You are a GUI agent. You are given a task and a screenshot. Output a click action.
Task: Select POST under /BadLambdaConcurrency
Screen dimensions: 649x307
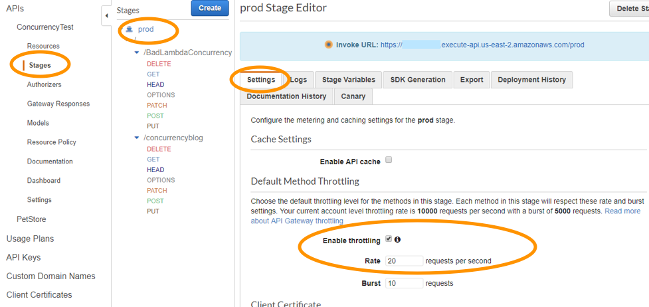coord(155,116)
